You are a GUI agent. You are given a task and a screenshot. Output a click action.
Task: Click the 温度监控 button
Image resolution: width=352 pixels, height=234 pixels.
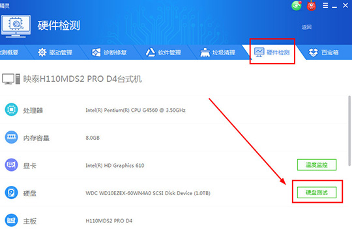[317, 165]
